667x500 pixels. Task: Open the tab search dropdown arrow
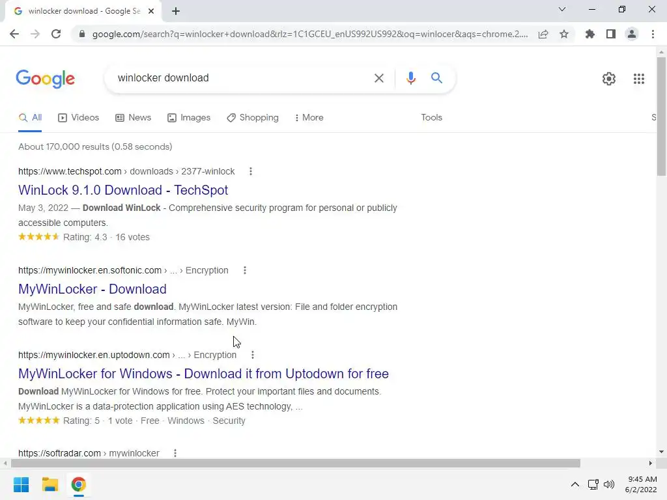pyautogui.click(x=562, y=9)
